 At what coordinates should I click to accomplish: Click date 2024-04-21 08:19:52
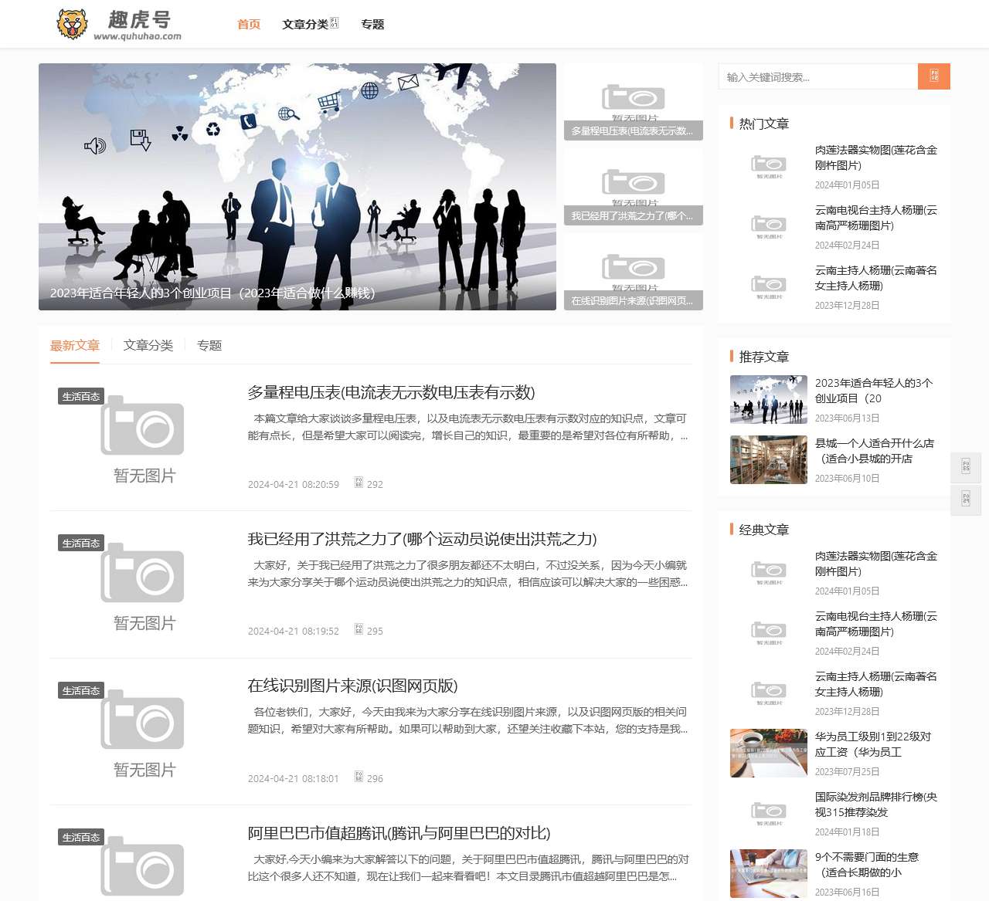[x=294, y=631]
